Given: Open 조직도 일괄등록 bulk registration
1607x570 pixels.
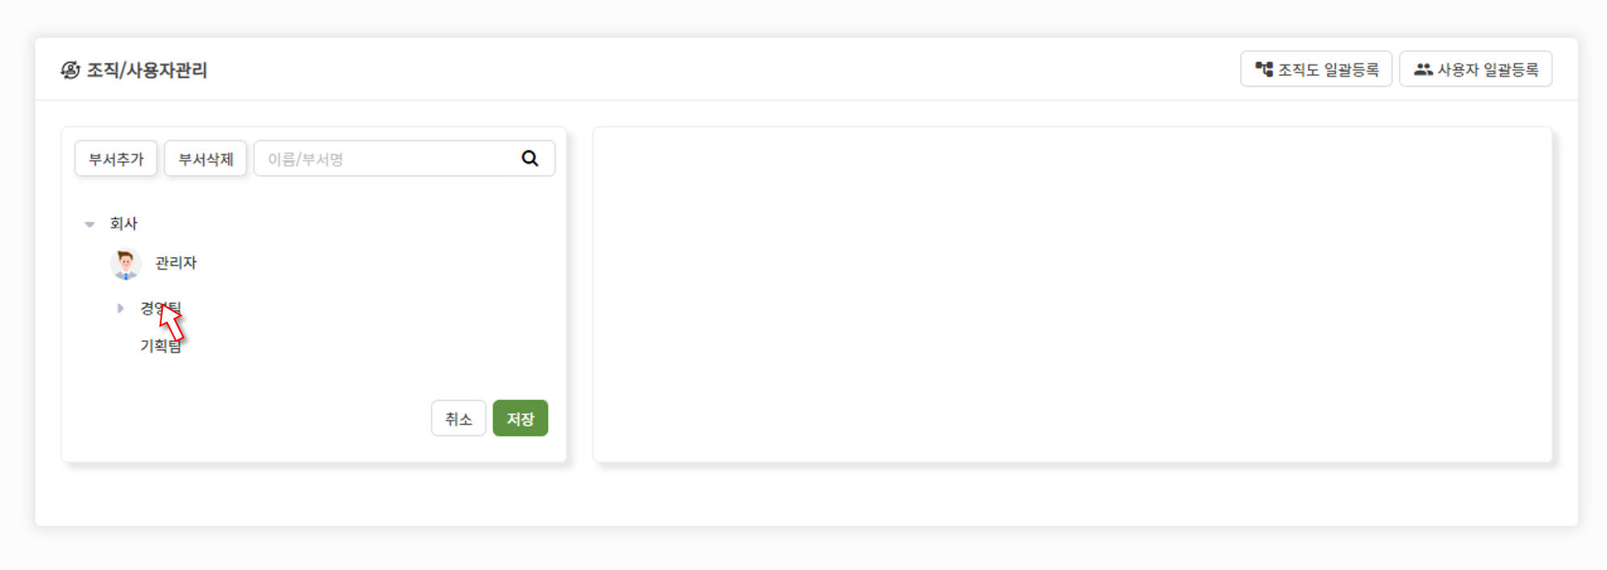Looking at the screenshot, I should click(1316, 69).
